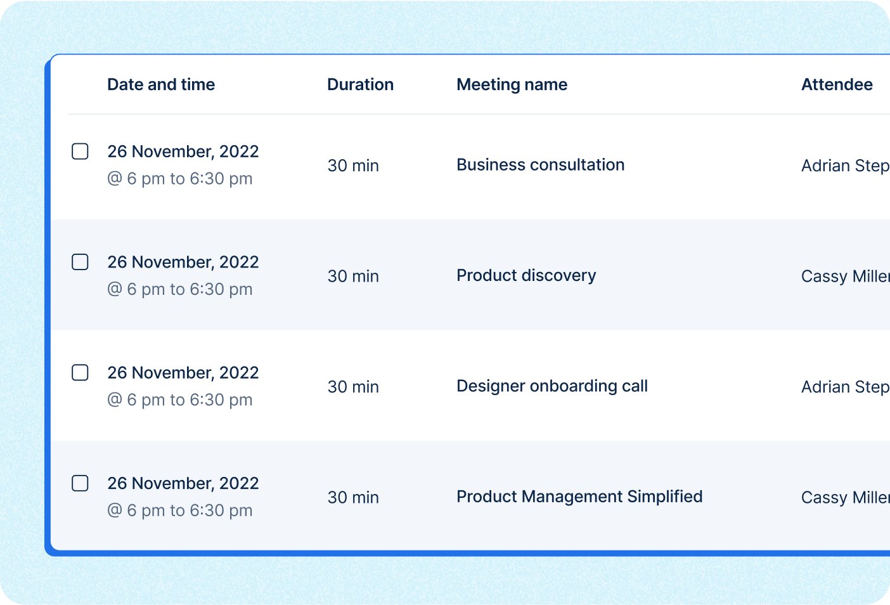The image size is (890, 605).
Task: Select Adrian attendee in Business consultation row
Action: pos(846,166)
